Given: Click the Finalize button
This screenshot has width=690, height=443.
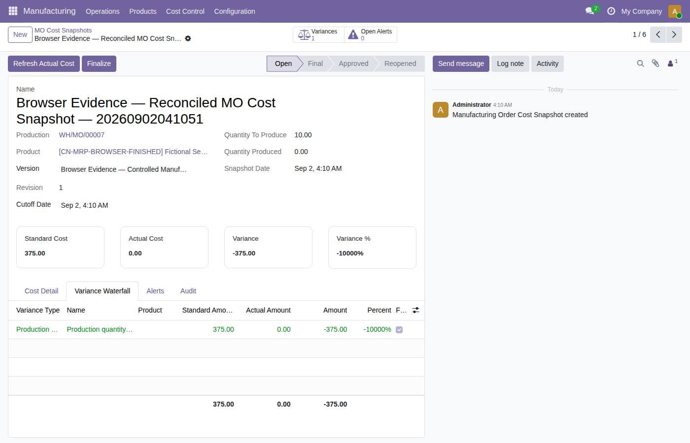Looking at the screenshot, I should pyautogui.click(x=99, y=63).
